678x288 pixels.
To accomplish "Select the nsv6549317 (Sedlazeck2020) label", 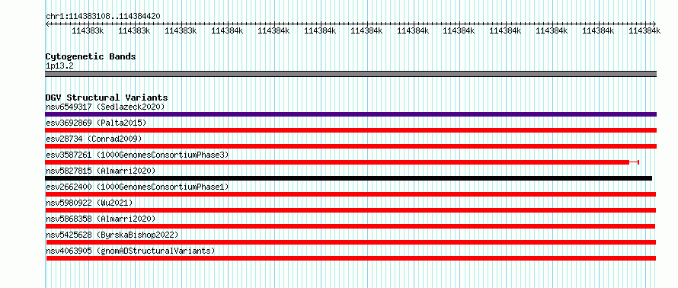I will coord(105,107).
